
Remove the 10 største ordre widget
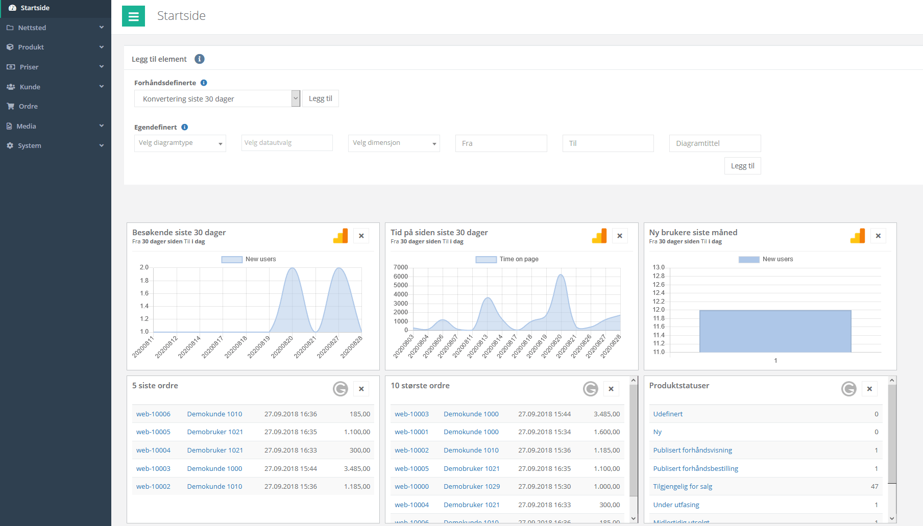(611, 389)
